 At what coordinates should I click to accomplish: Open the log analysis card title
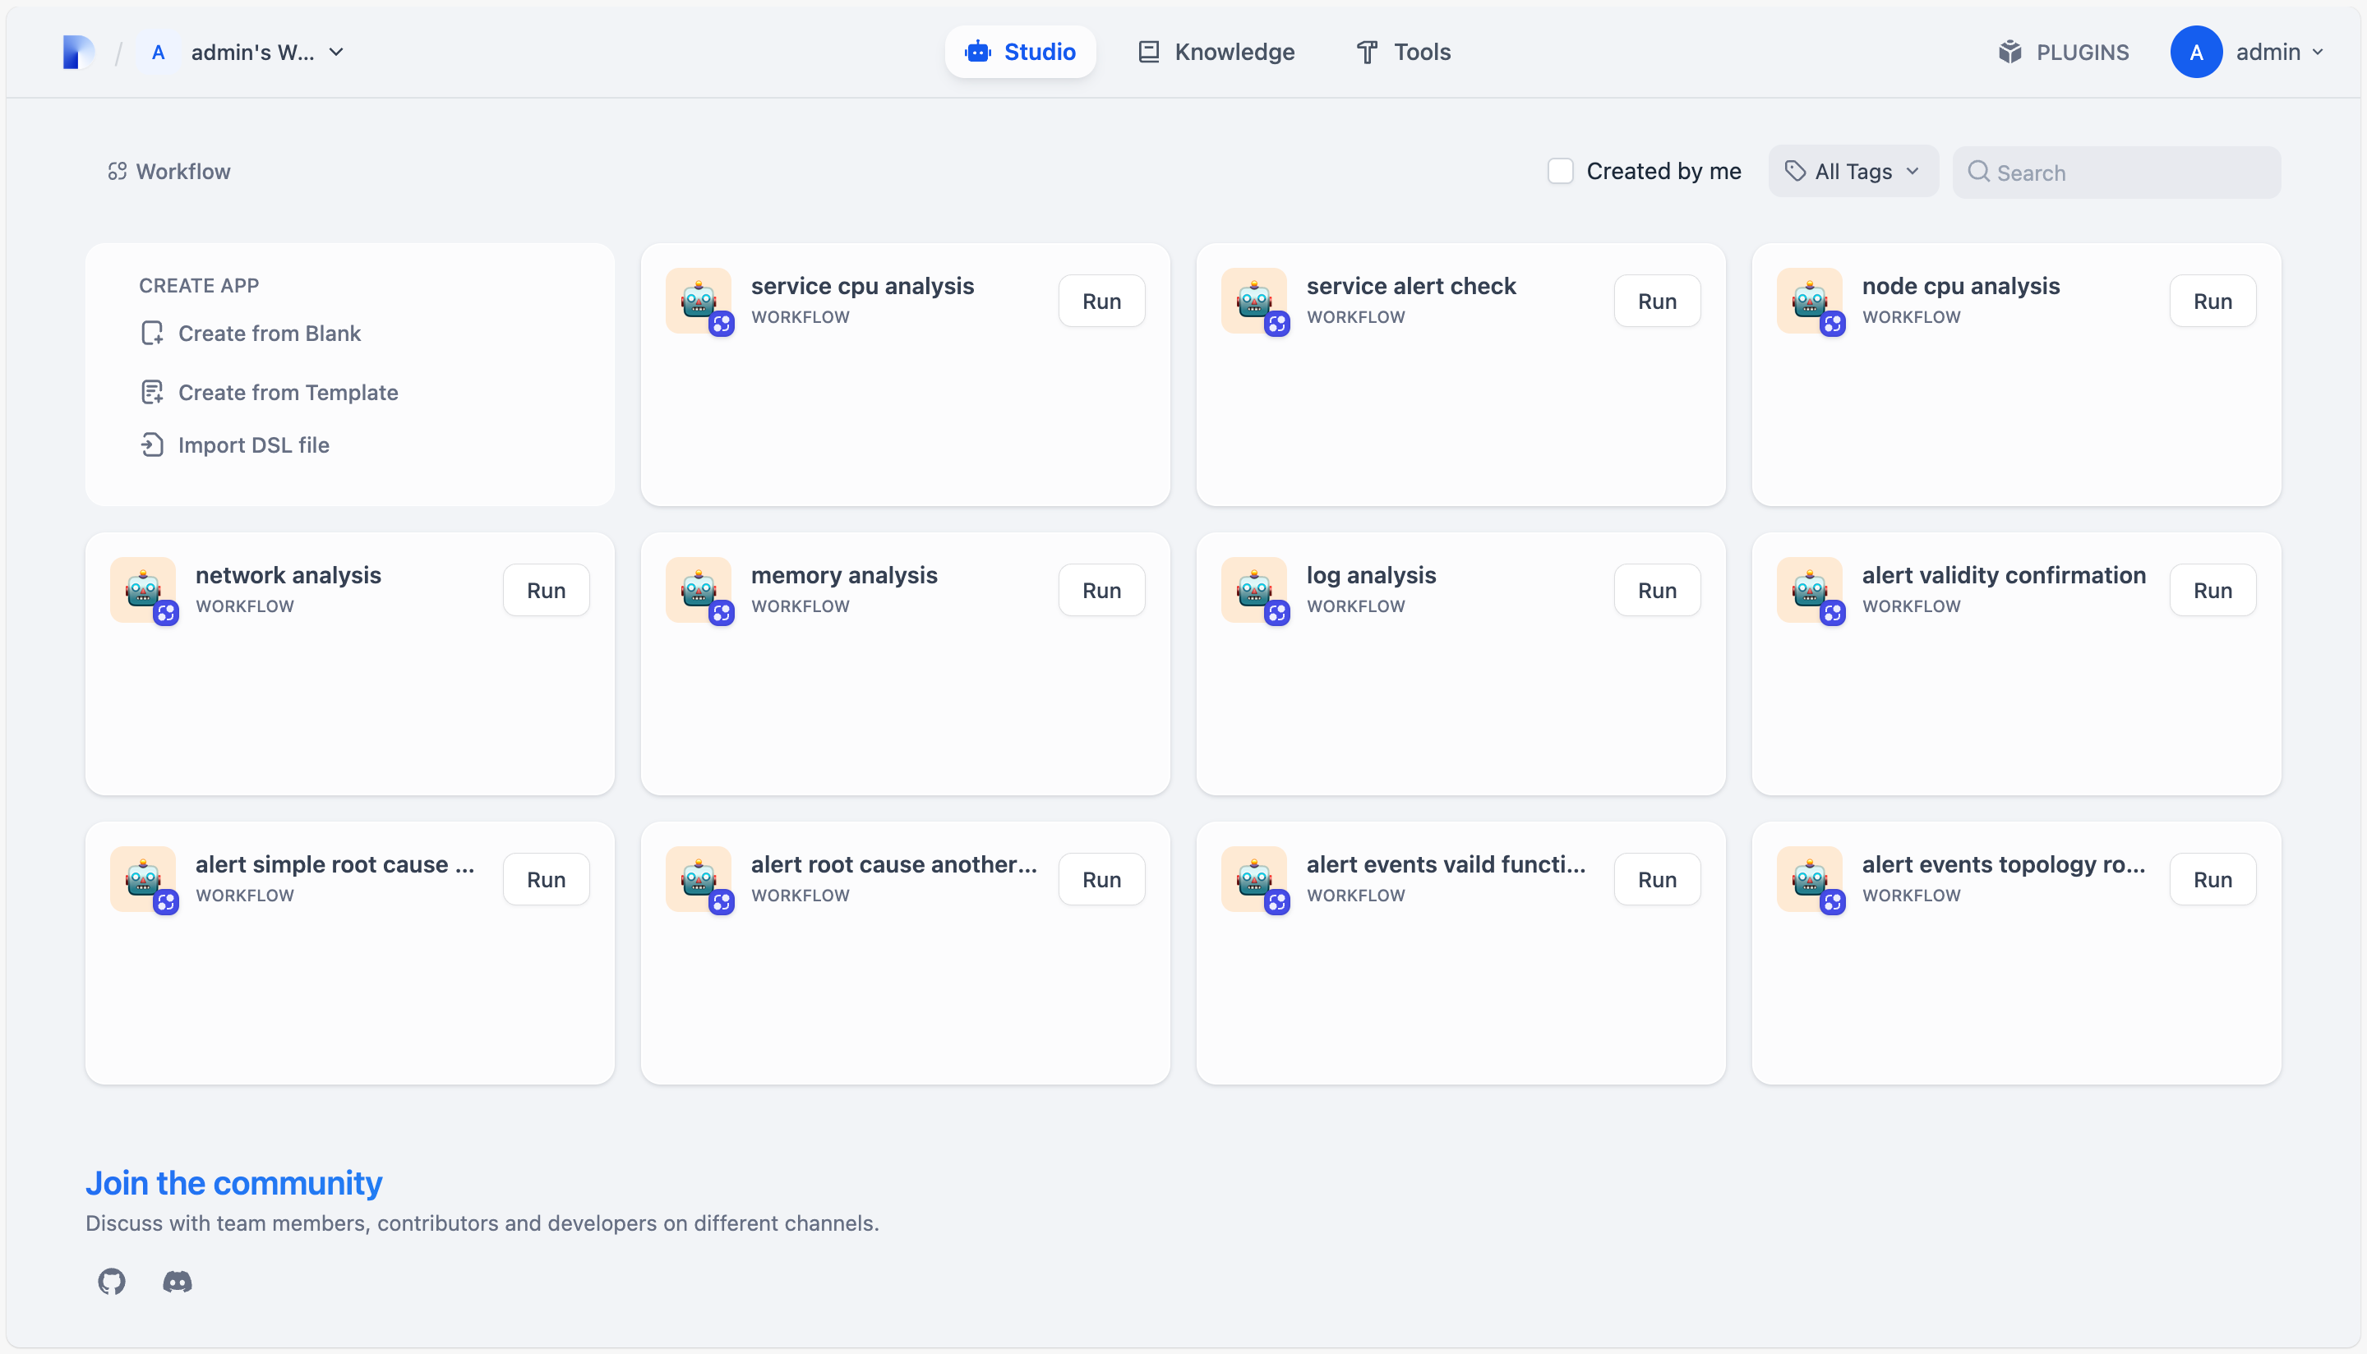click(1371, 576)
